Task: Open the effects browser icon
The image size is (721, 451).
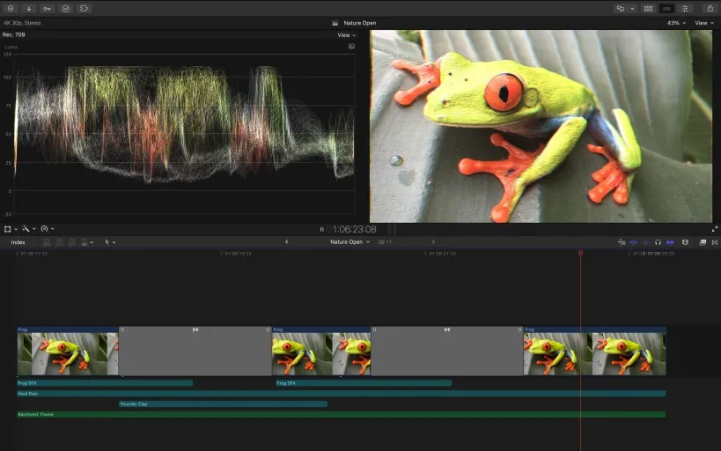Action: tap(703, 242)
